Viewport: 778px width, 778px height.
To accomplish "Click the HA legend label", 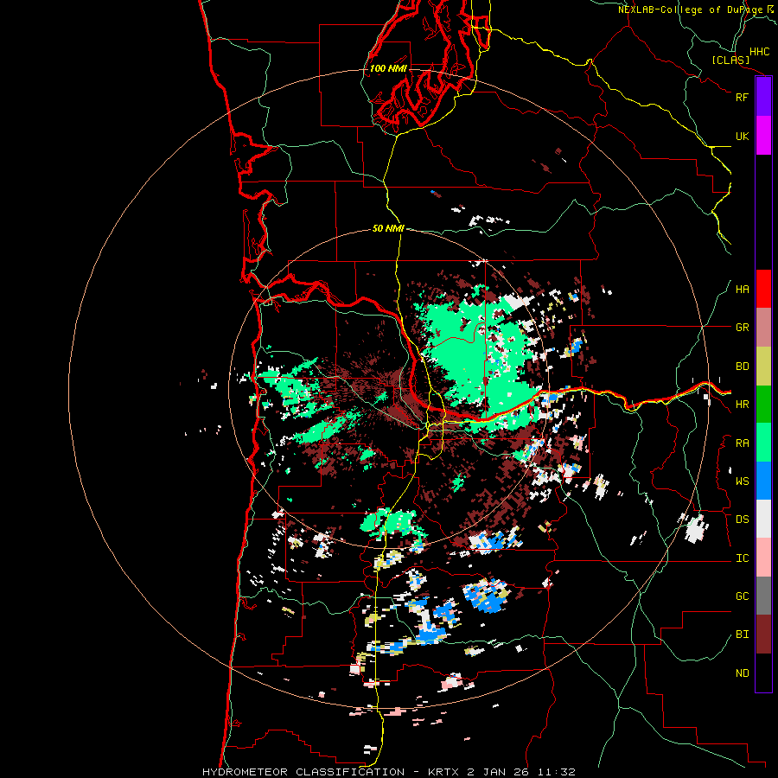I will (x=742, y=290).
